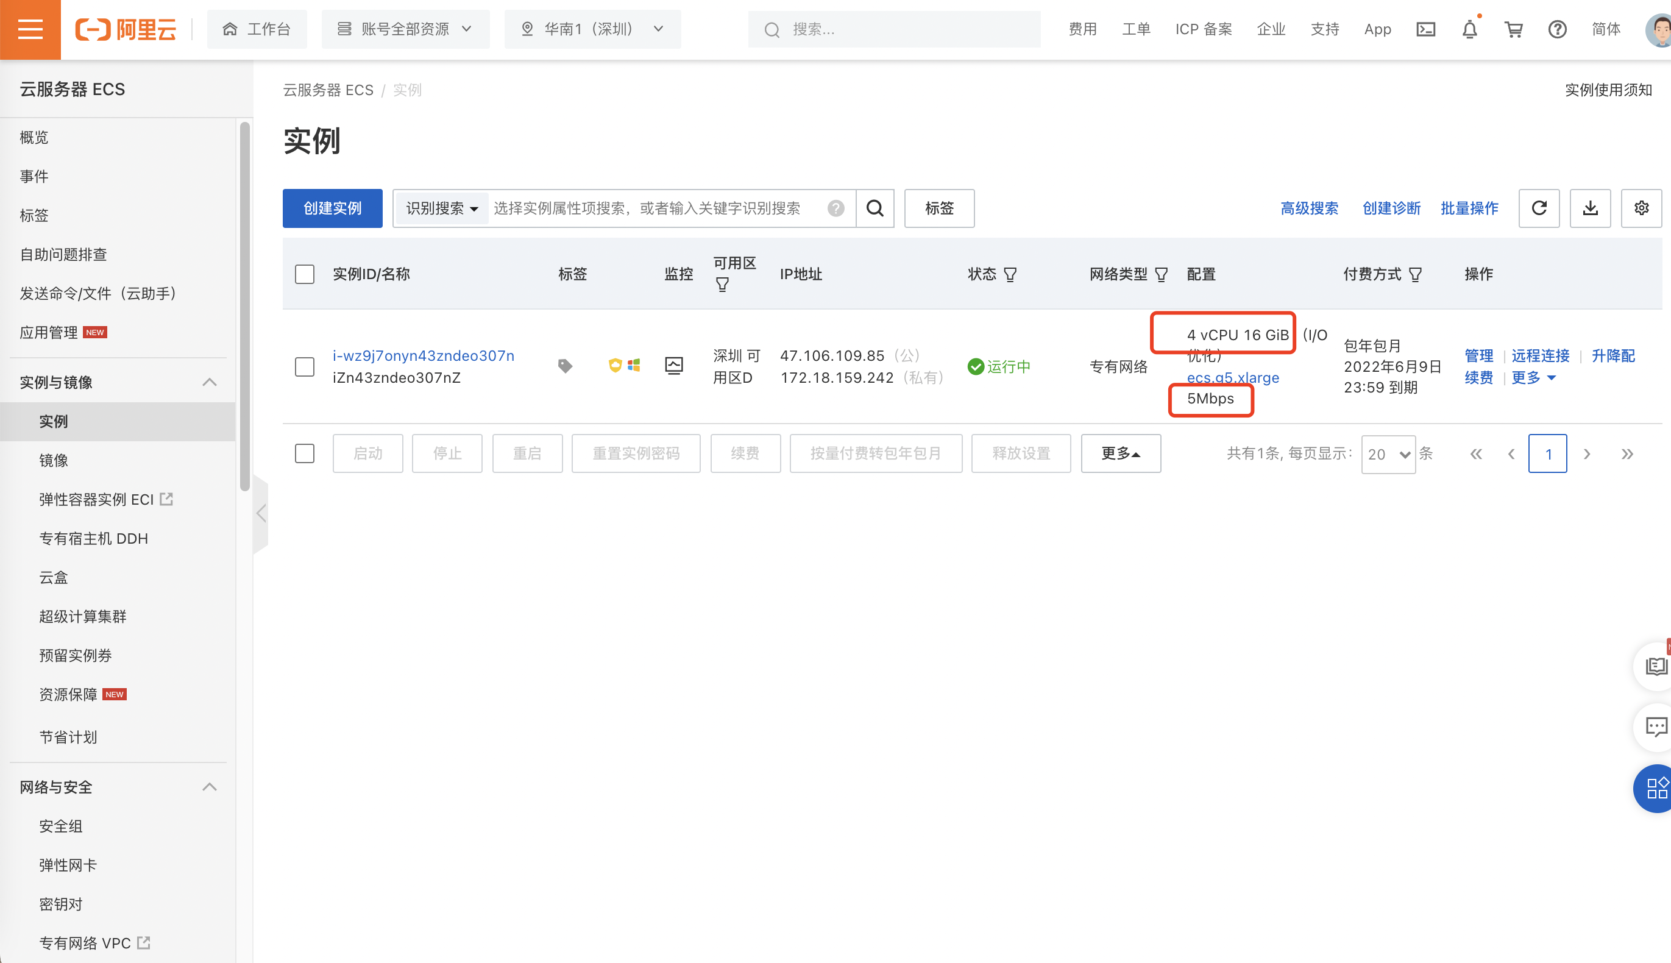
Task: Click the 创建实例 button
Action: coord(333,208)
